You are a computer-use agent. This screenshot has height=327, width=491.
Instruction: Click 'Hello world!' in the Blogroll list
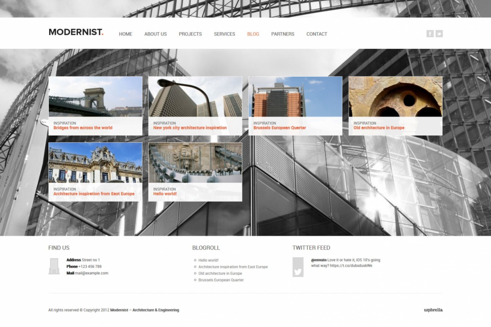point(208,260)
